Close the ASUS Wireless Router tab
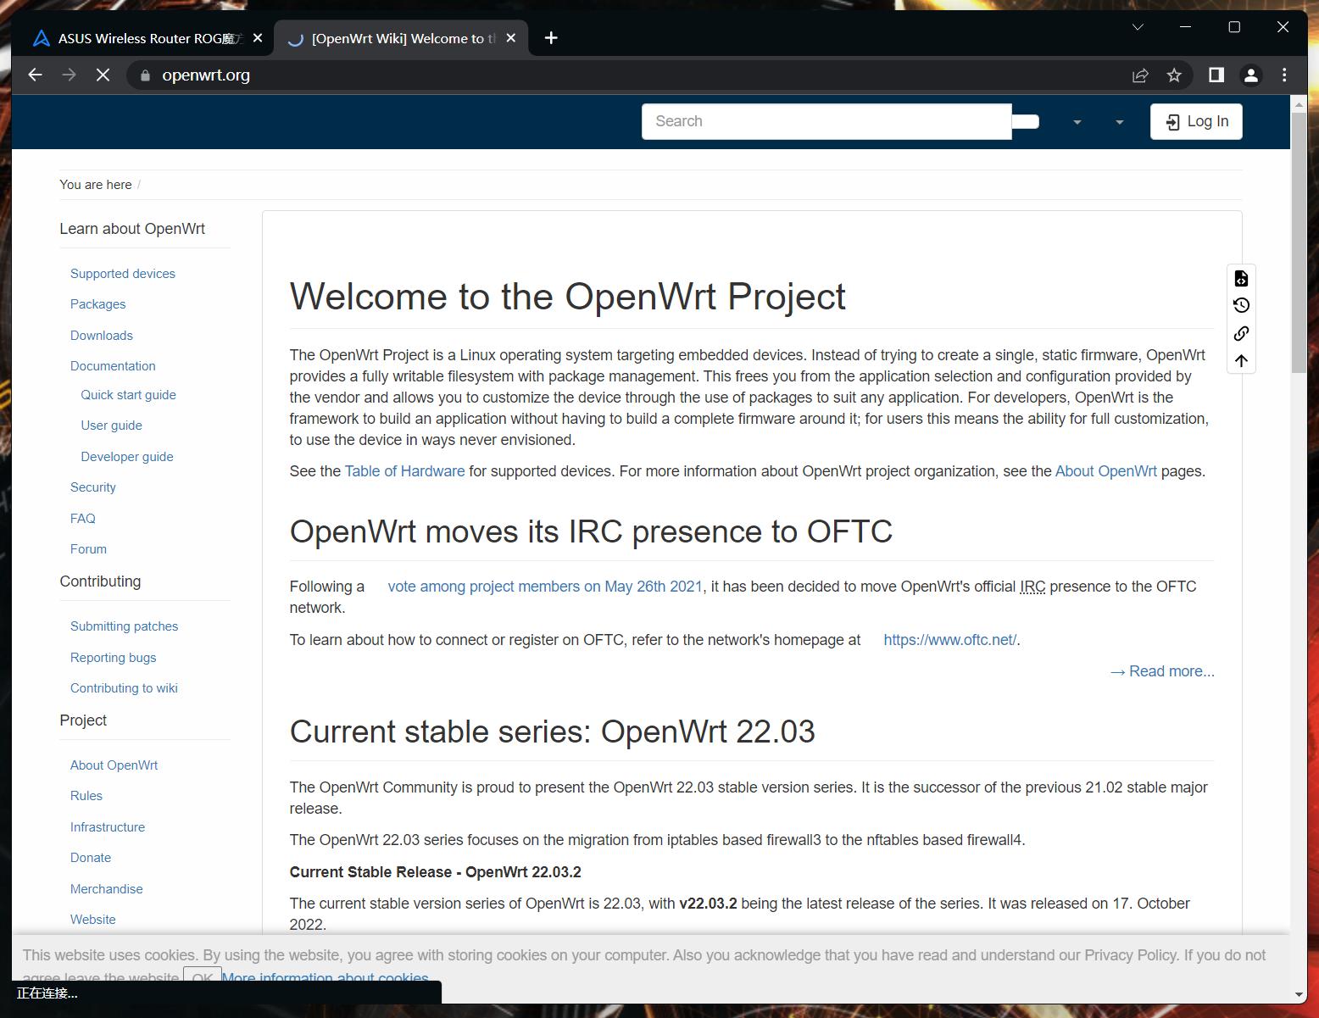Viewport: 1319px width, 1018px height. coord(258,38)
